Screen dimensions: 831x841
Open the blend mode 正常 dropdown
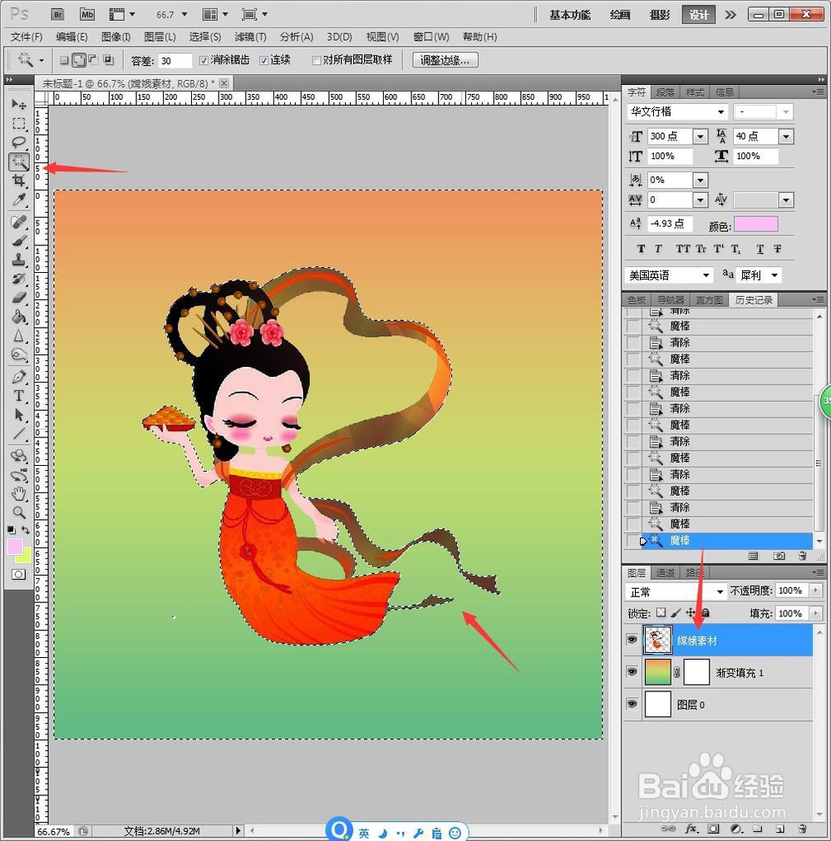click(x=720, y=591)
